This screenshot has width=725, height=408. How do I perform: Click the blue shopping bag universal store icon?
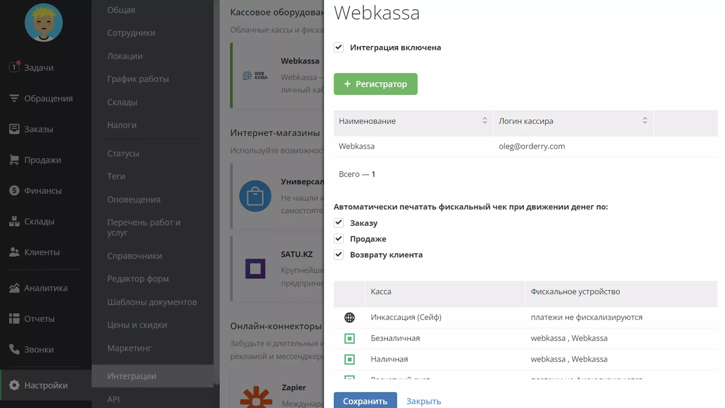255,196
